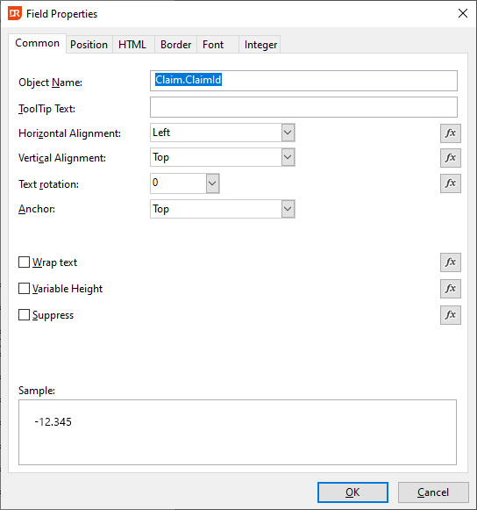Screen dimensions: 477x510
Task: Check the Suppress option
Action: pyautogui.click(x=24, y=315)
